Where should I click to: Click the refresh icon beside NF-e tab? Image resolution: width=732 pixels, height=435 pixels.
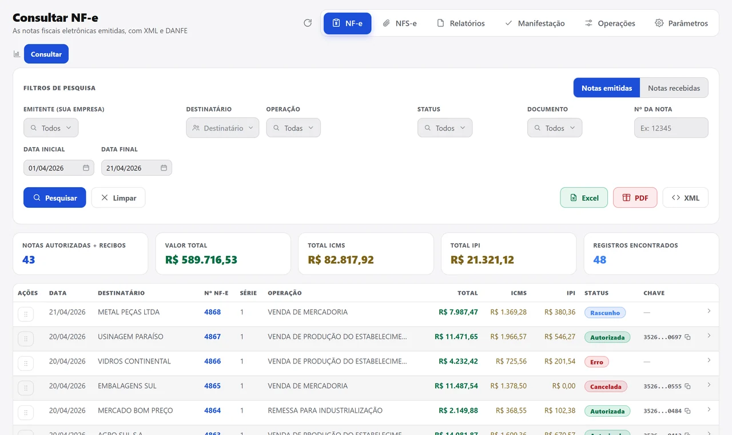[308, 23]
